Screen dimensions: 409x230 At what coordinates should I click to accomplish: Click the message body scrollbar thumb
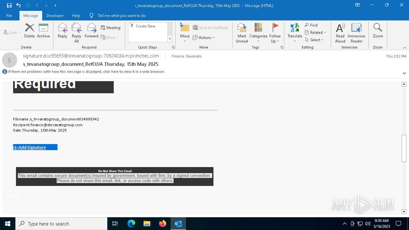click(404, 149)
